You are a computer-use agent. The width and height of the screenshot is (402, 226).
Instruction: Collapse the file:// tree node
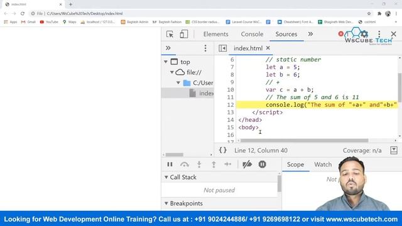coord(172,72)
